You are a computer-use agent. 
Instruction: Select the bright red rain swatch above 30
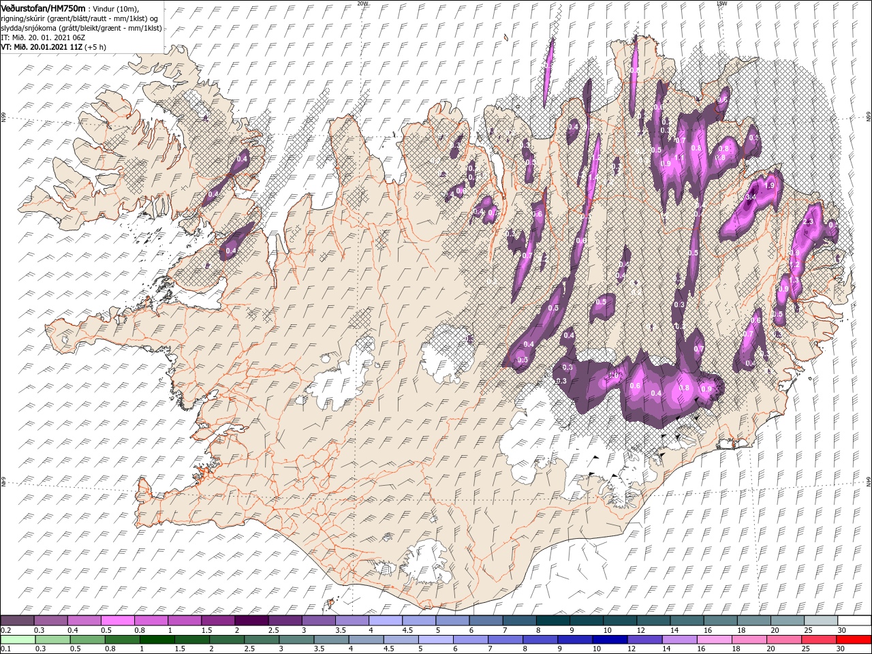(x=854, y=640)
